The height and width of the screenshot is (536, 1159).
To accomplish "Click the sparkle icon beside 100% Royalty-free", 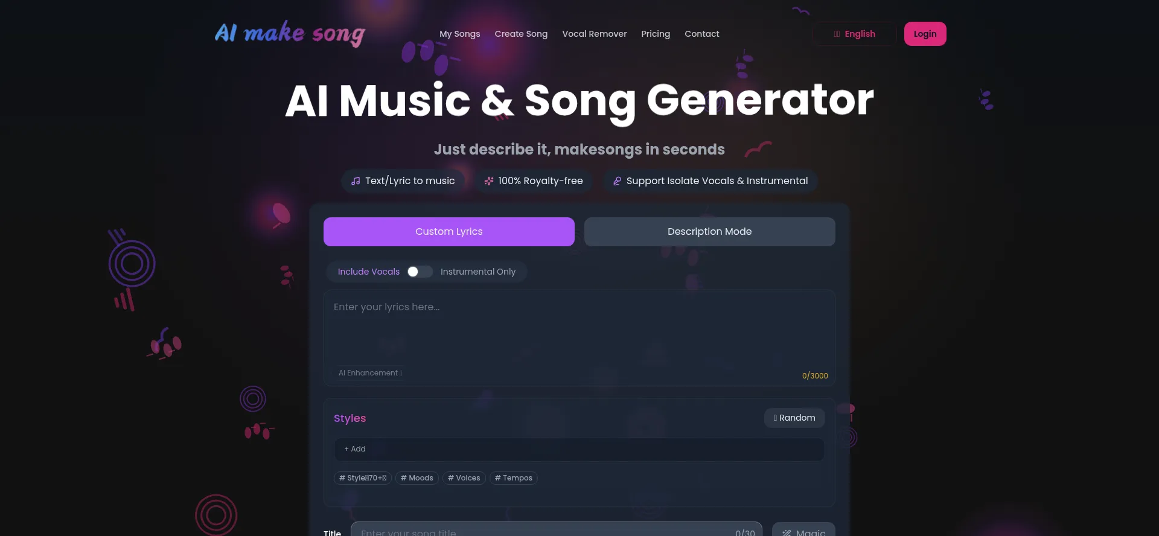I will 489,181.
